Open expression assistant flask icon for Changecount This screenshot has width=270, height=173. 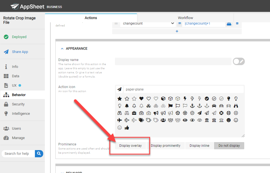click(x=229, y=23)
